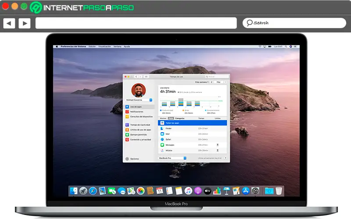The height and width of the screenshot is (219, 351).
Task: Open Pages document icon in dock
Action: tap(236, 191)
